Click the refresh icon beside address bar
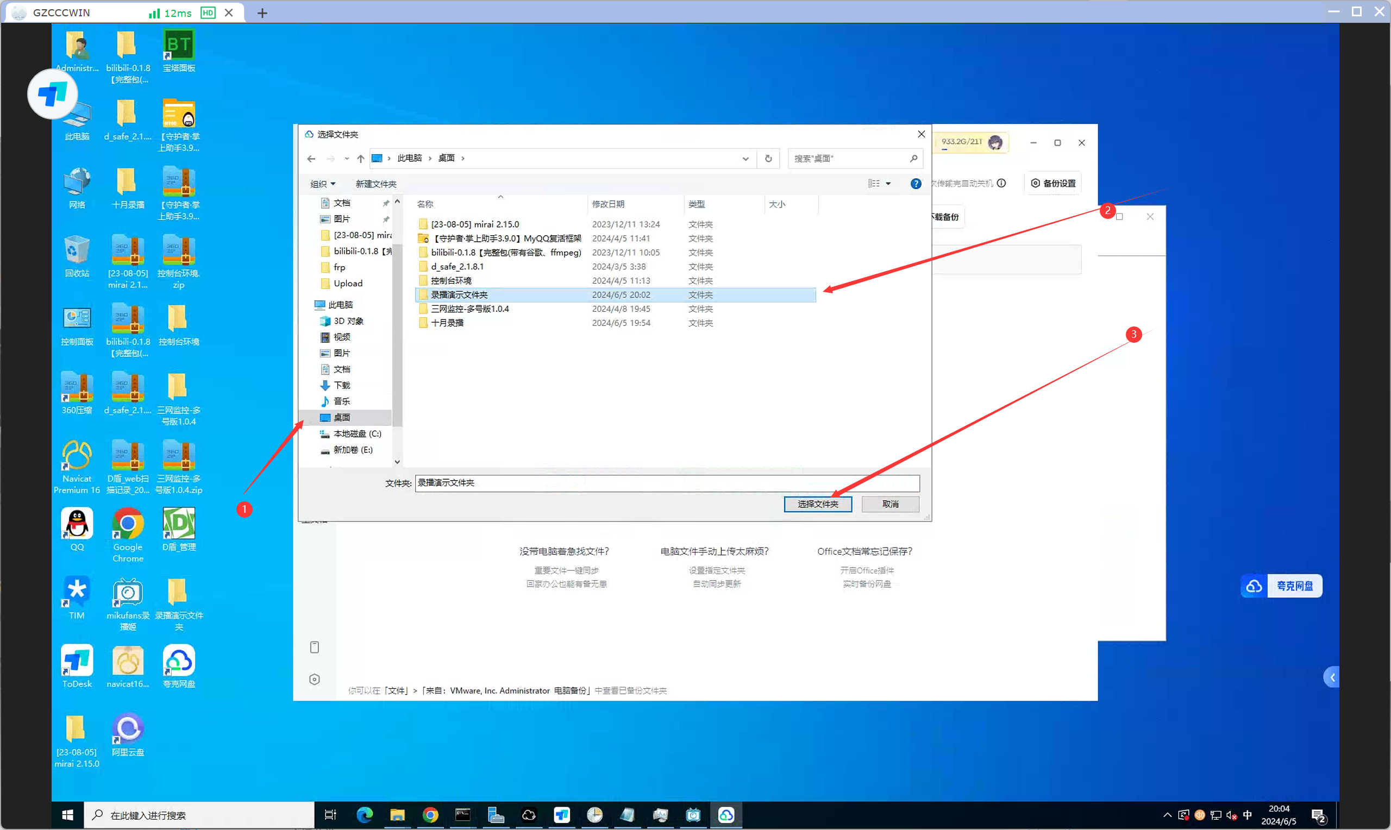This screenshot has height=830, width=1391. point(768,159)
